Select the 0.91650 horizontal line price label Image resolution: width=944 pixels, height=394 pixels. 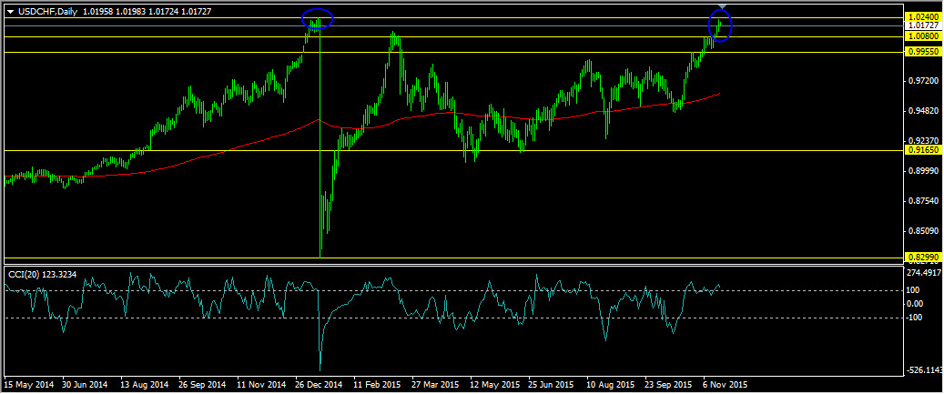point(923,150)
